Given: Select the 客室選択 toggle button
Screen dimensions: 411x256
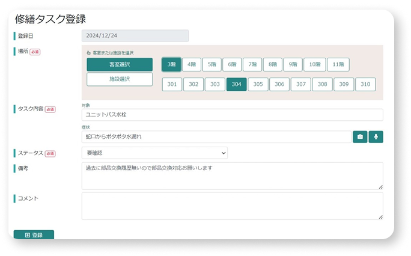Looking at the screenshot, I should point(120,65).
